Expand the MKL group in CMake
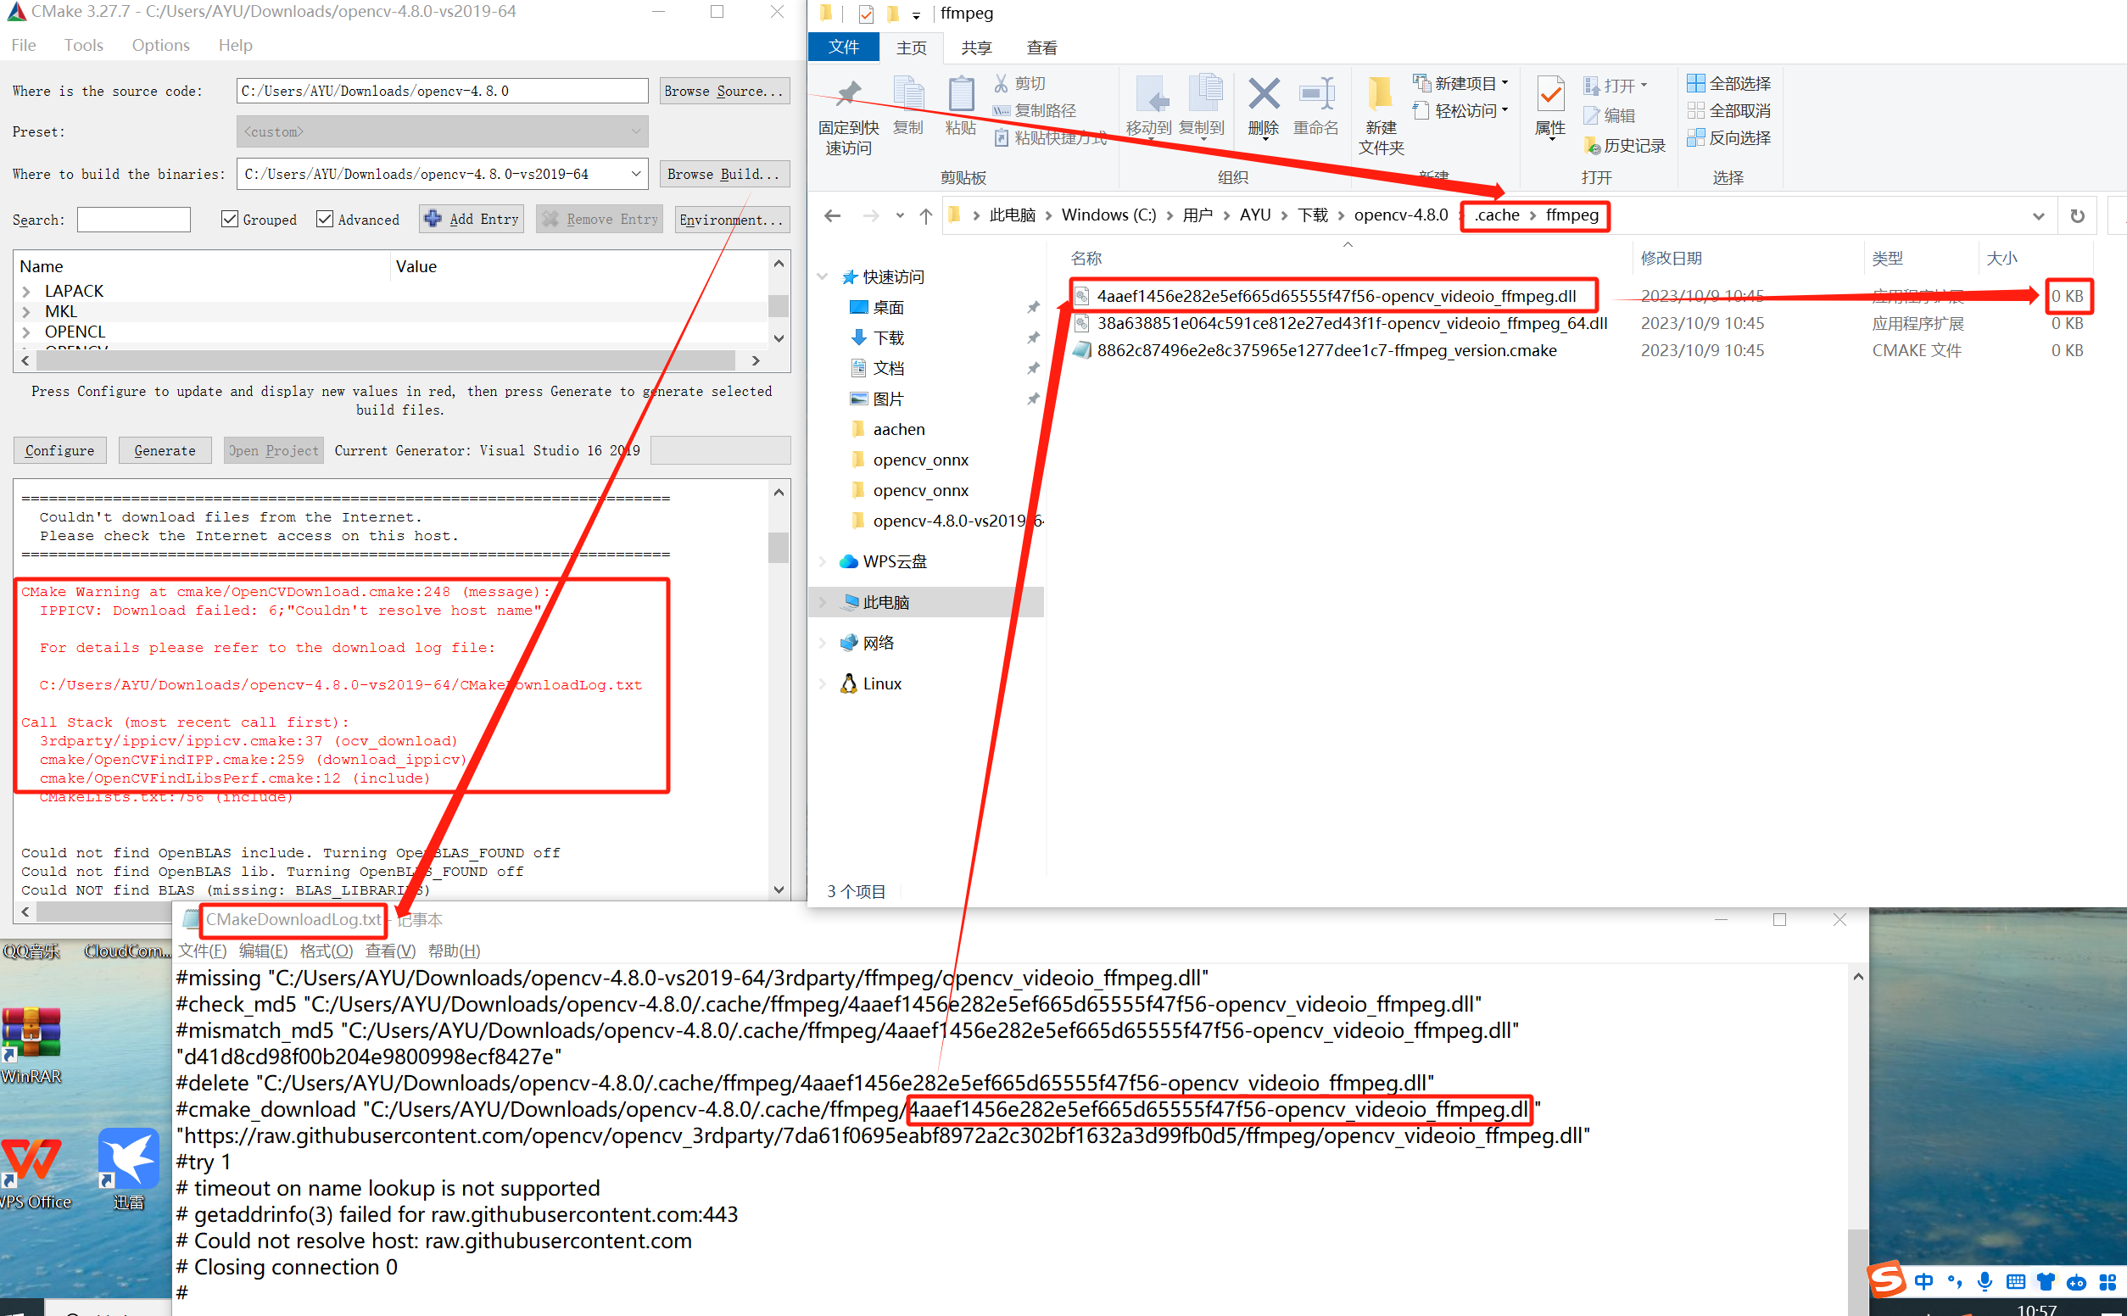 point(26,311)
